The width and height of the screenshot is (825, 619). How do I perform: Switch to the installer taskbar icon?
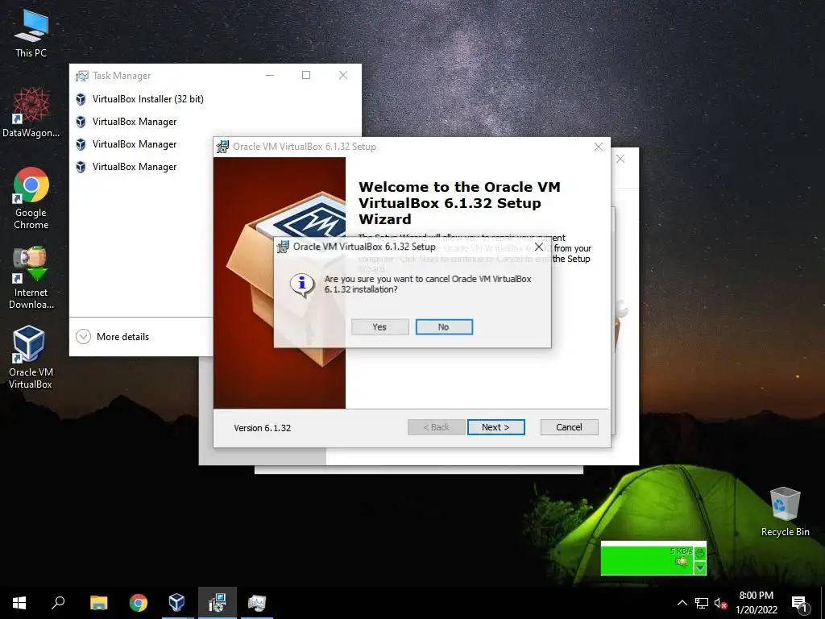[x=218, y=603]
